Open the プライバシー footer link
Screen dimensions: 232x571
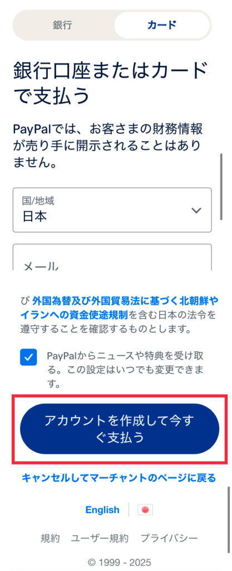pos(169,538)
